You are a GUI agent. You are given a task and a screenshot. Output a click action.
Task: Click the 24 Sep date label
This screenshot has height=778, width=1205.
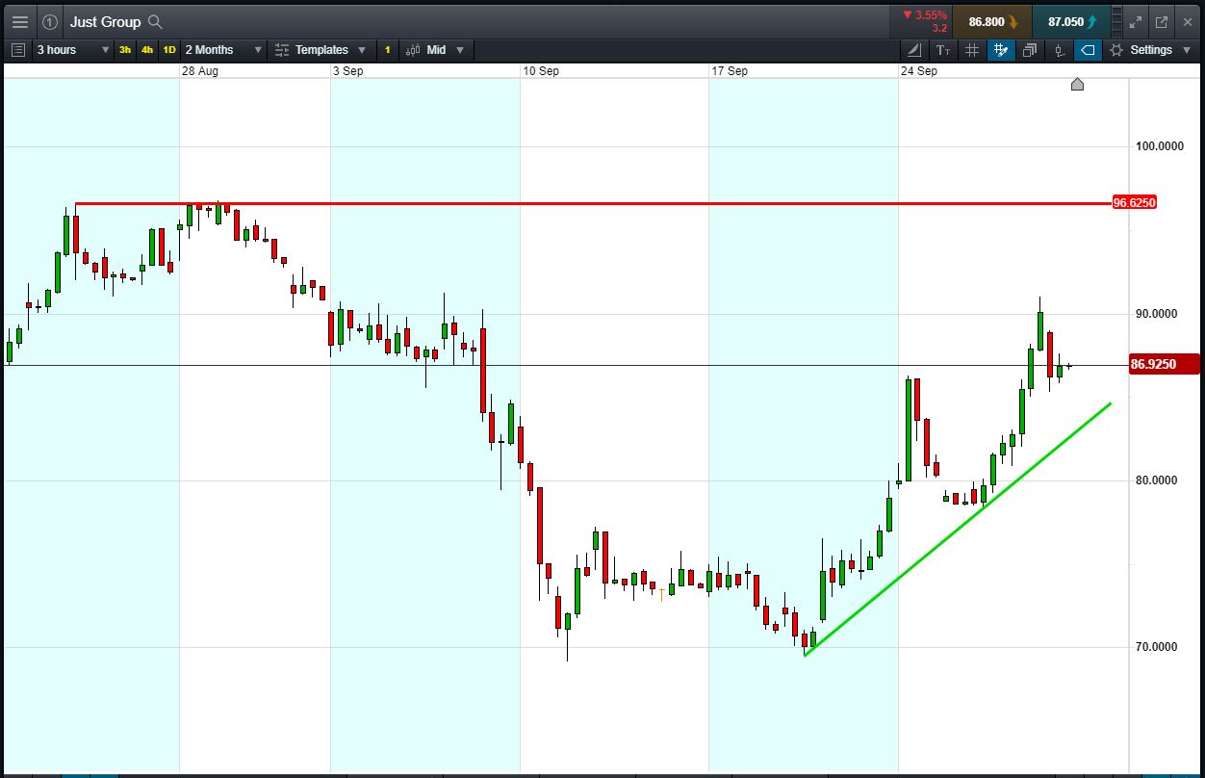(x=919, y=71)
